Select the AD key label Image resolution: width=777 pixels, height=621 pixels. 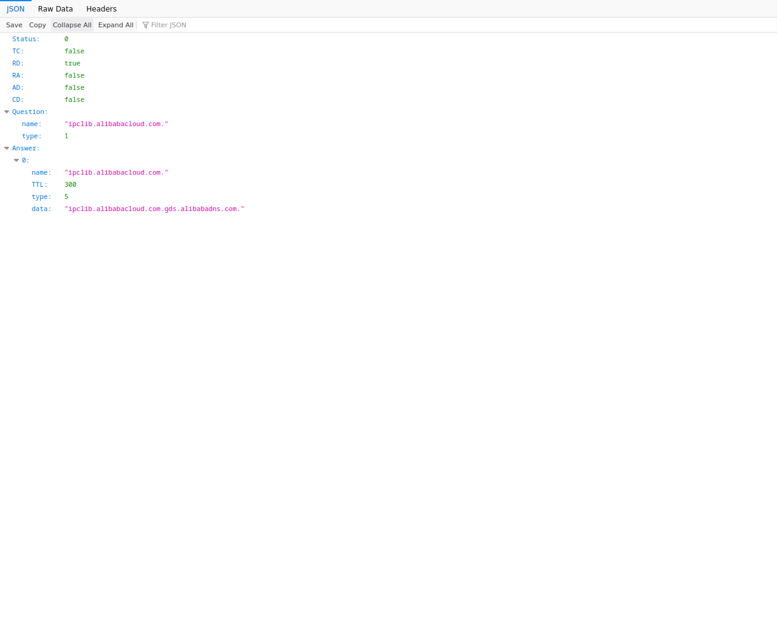[18, 87]
